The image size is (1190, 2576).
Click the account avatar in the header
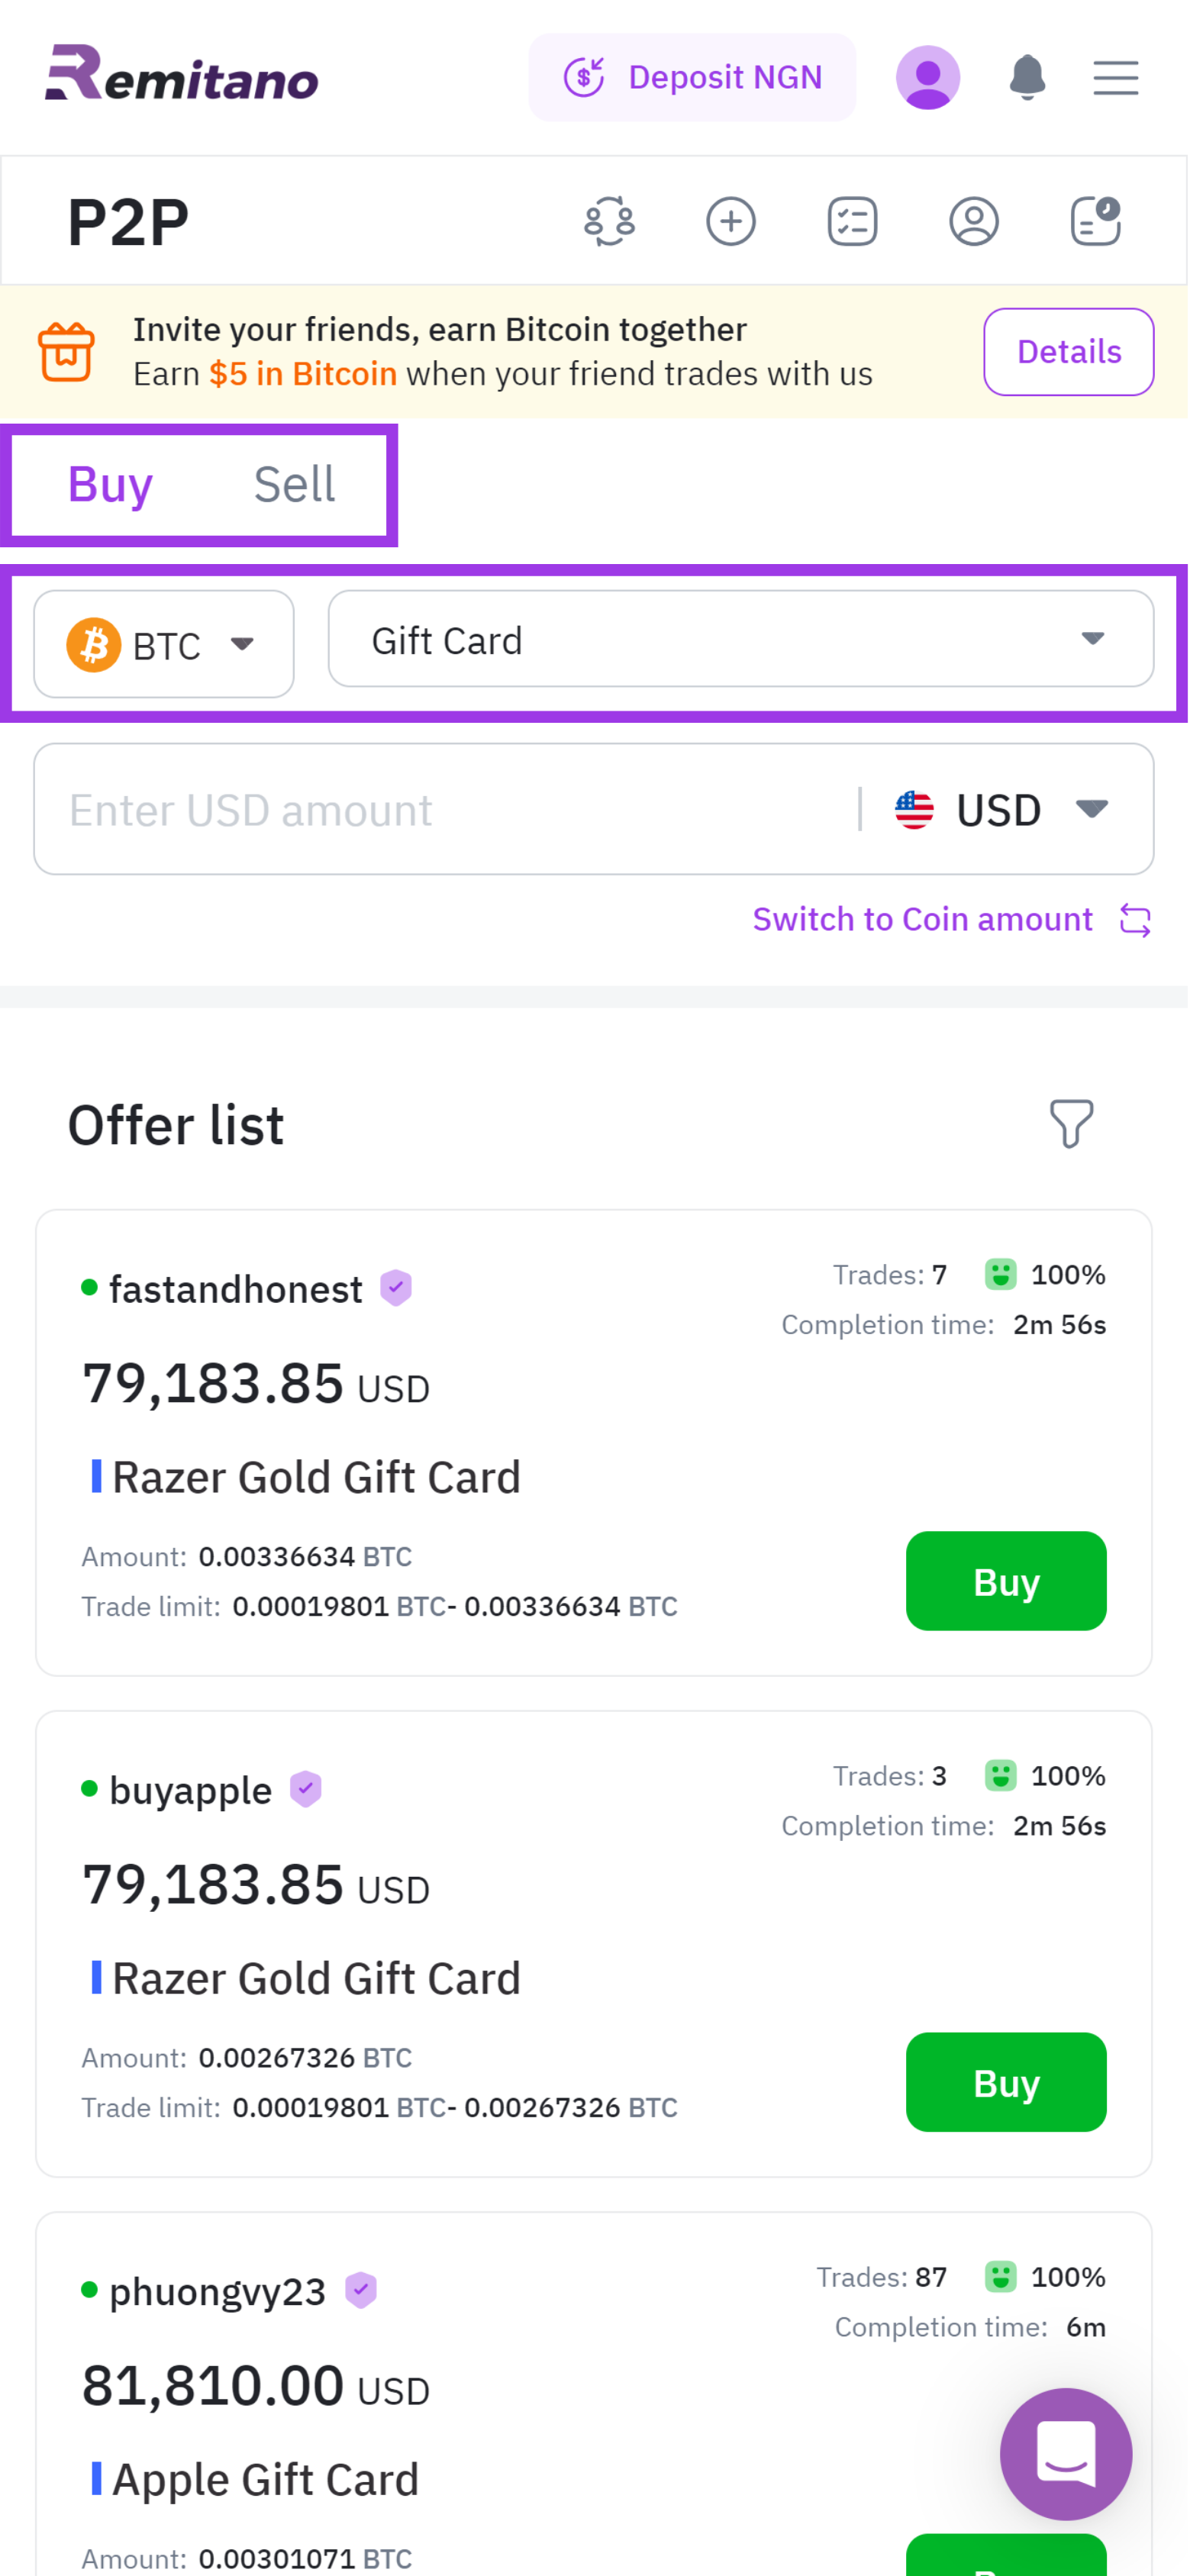click(x=928, y=77)
